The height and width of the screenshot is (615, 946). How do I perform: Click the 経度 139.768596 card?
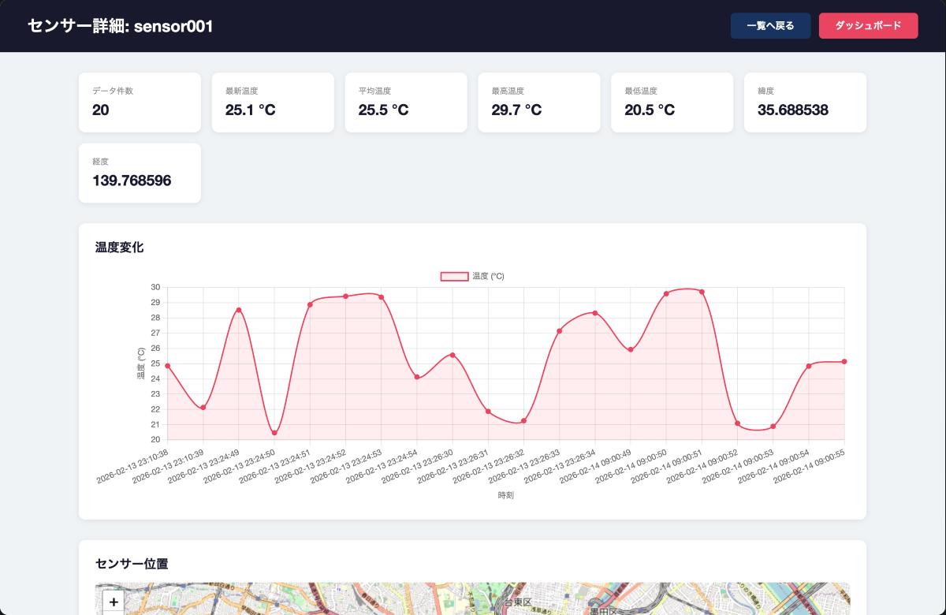[140, 173]
